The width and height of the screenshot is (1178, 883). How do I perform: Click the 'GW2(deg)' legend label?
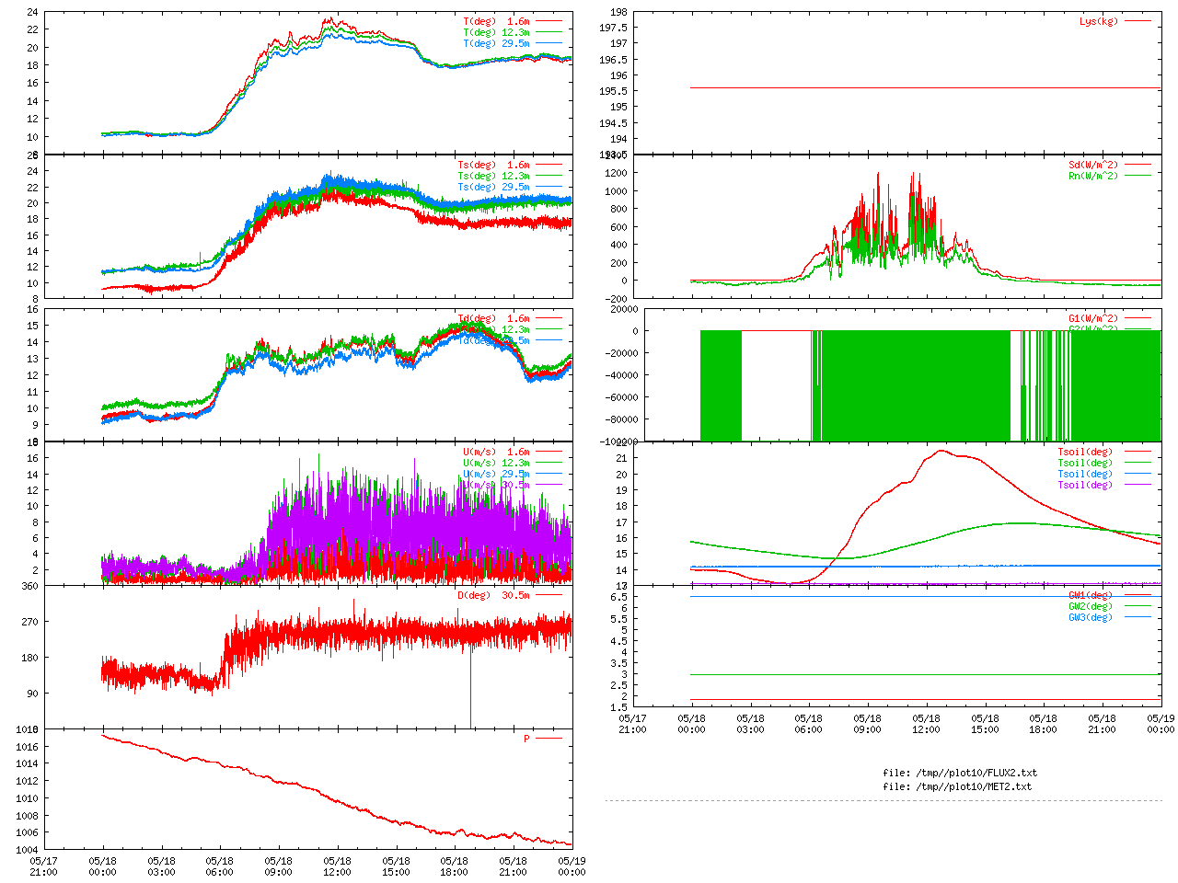click(x=1091, y=606)
